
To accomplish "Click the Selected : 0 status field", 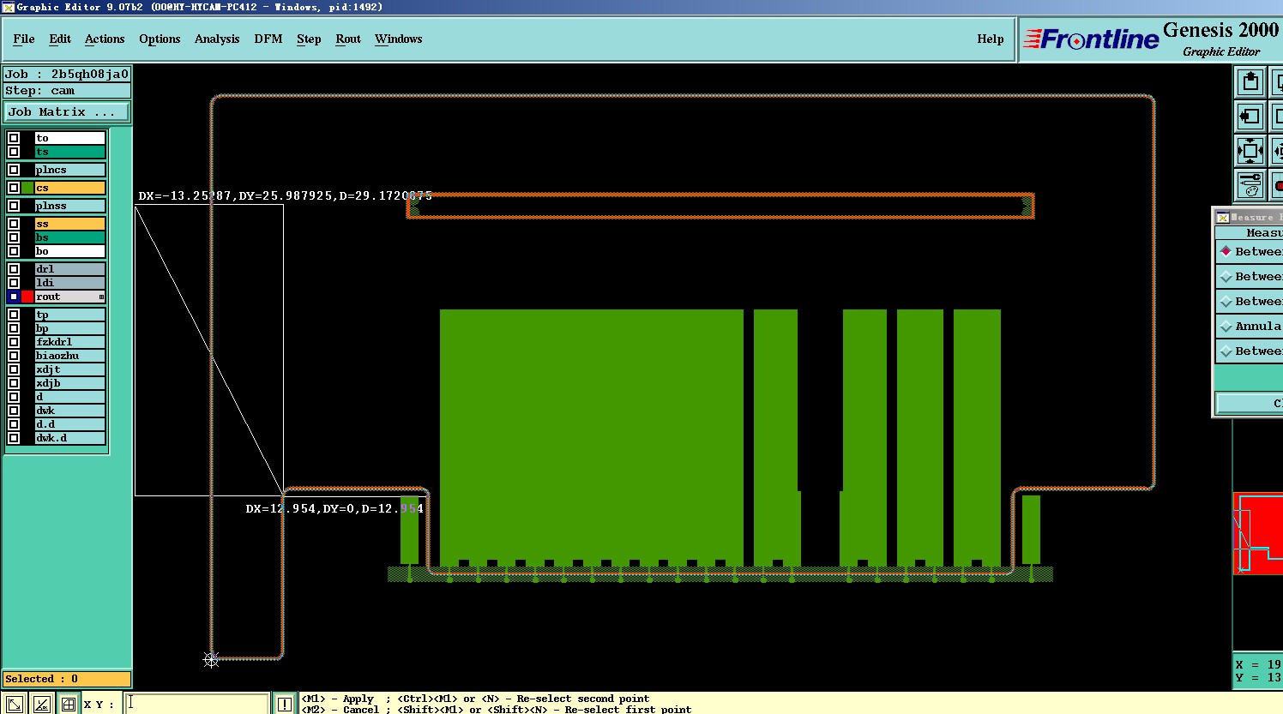I will [67, 679].
